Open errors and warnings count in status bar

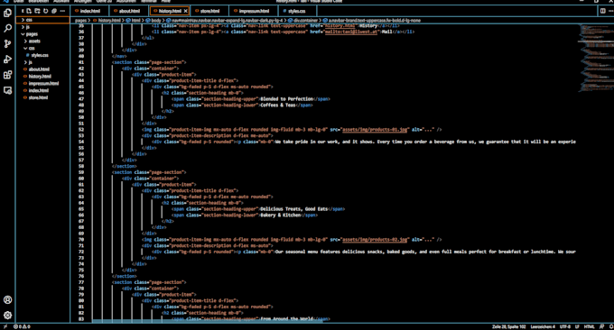click(x=22, y=326)
